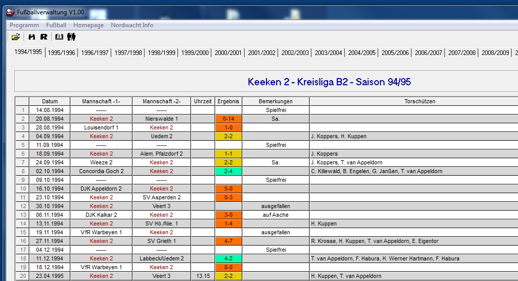Open the Programm menu
This screenshot has width=518, height=281.
click(x=24, y=25)
